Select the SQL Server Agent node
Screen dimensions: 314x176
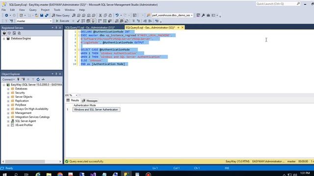click(26, 121)
